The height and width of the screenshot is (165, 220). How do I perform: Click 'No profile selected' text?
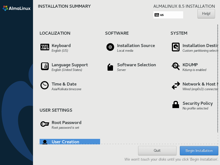[195, 108]
